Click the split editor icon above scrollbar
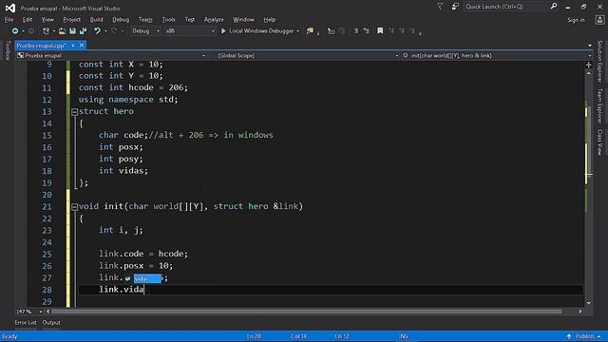This screenshot has height=342, width=608. click(589, 65)
